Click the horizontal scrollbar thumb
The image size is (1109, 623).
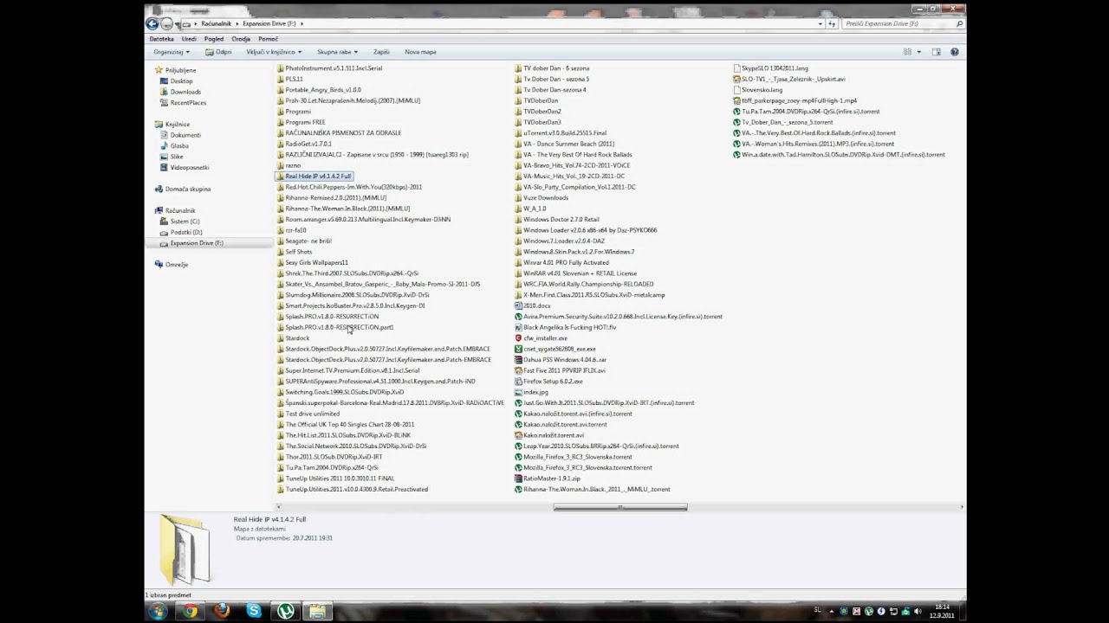tap(620, 507)
